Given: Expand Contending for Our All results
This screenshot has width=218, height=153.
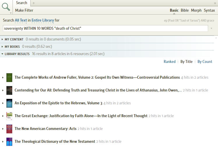Looking at the screenshot, I should click(x=3, y=90).
